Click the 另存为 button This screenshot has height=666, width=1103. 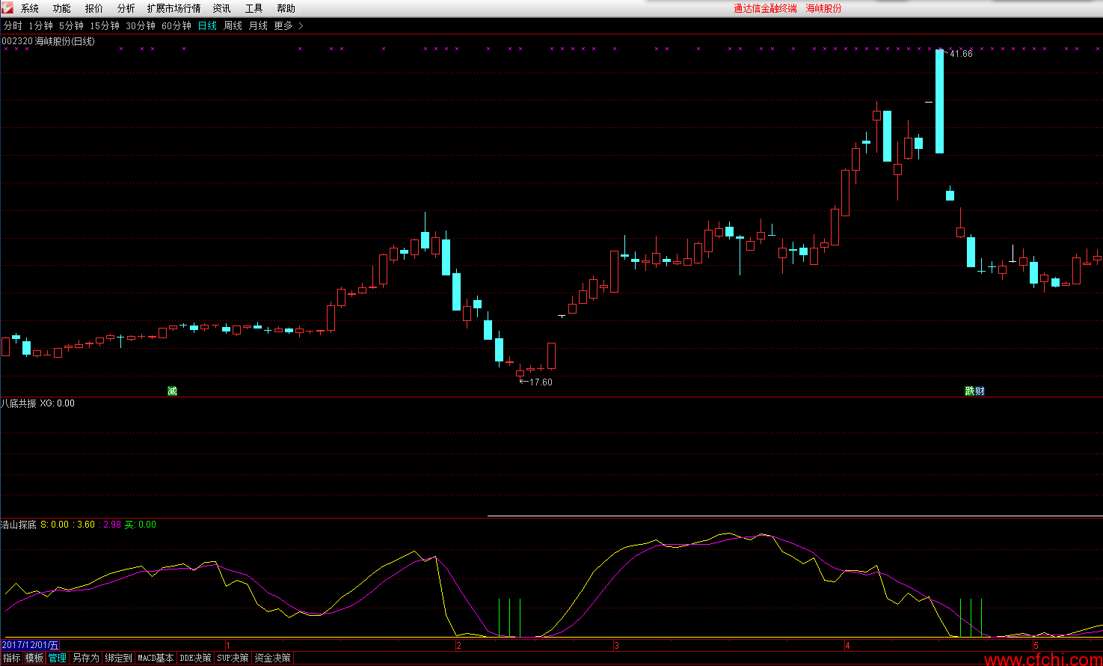click(85, 658)
